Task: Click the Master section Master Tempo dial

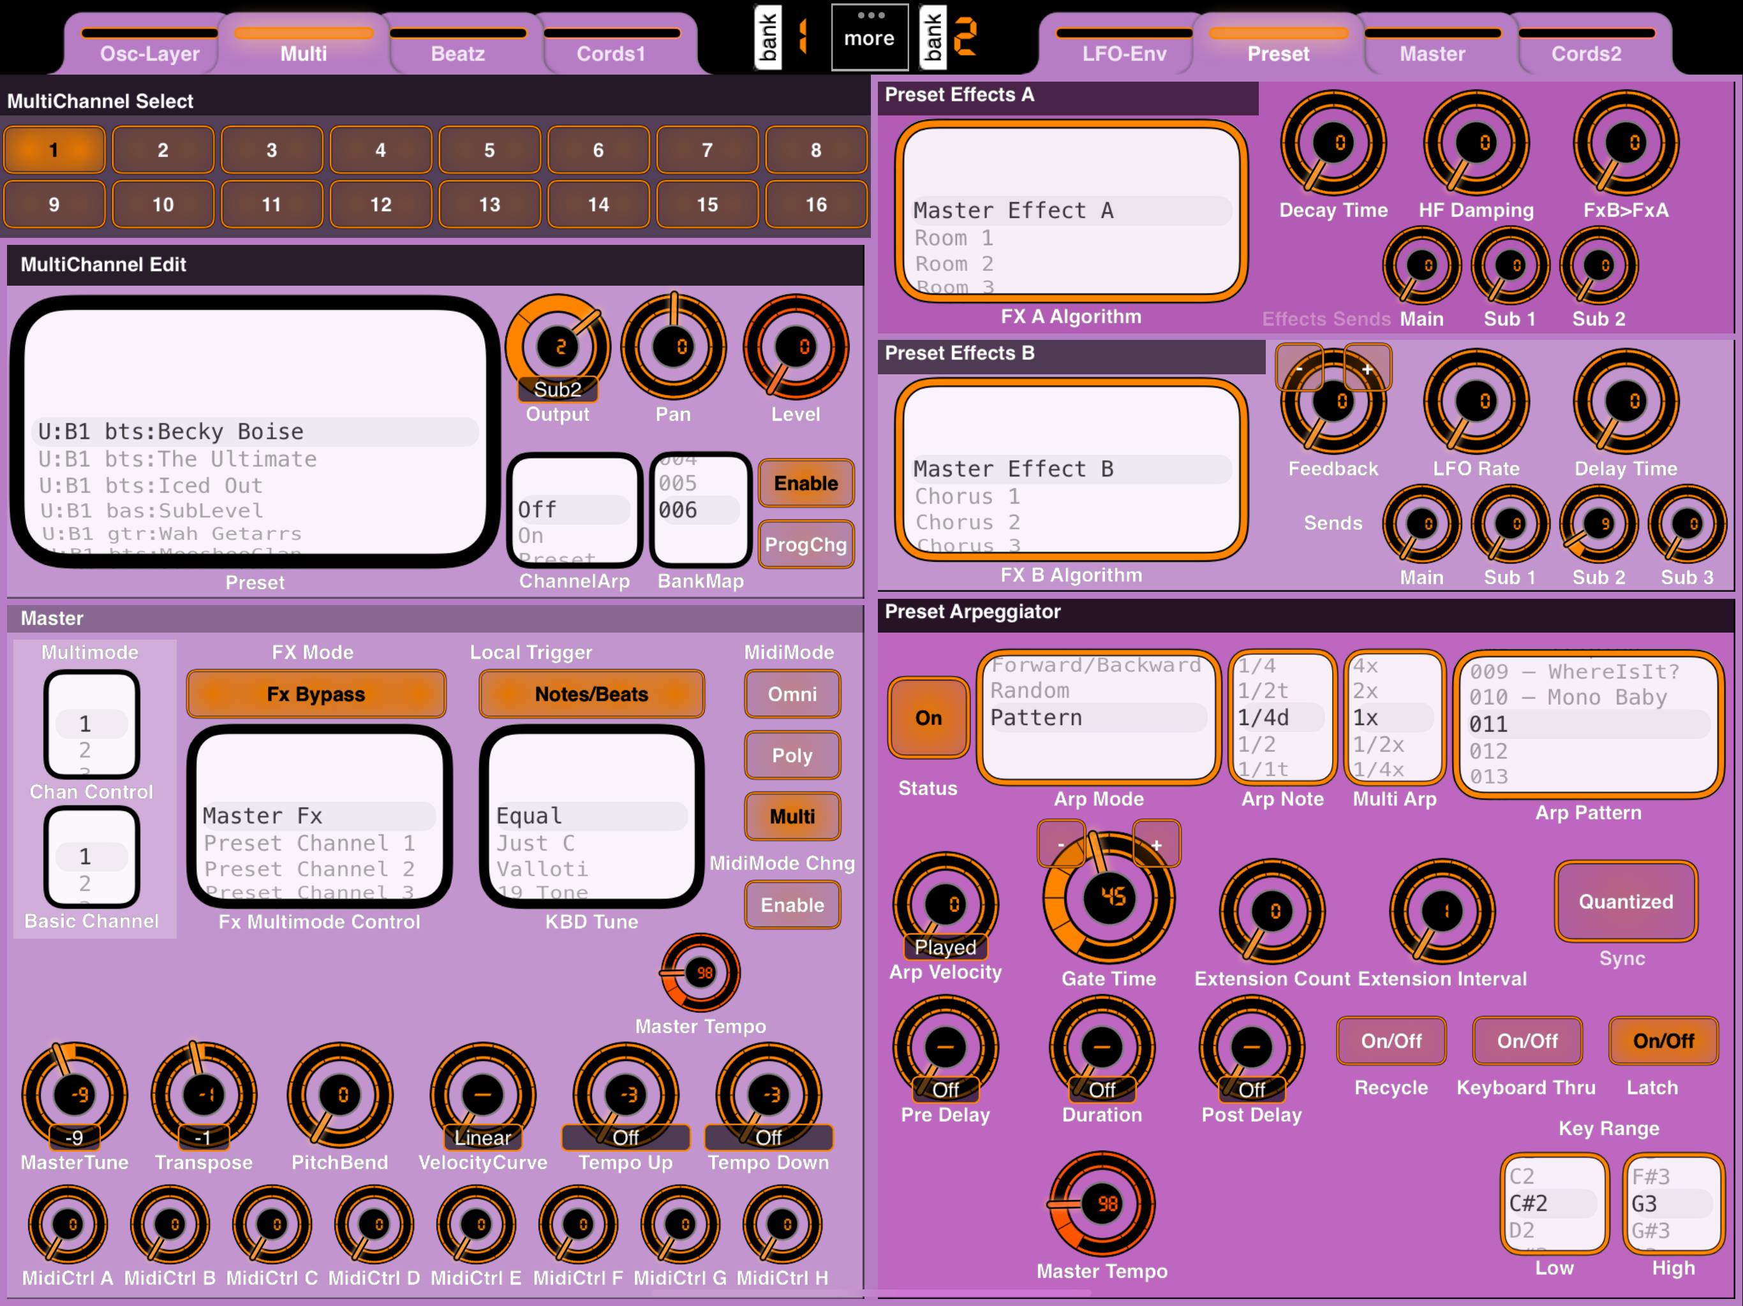Action: 701,973
